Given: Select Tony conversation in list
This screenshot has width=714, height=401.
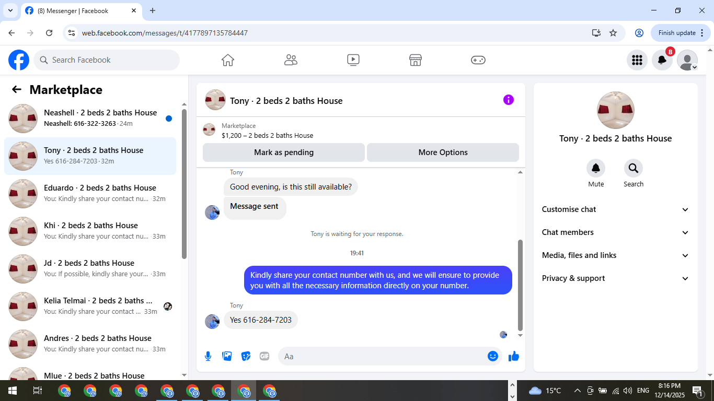Looking at the screenshot, I should point(90,156).
